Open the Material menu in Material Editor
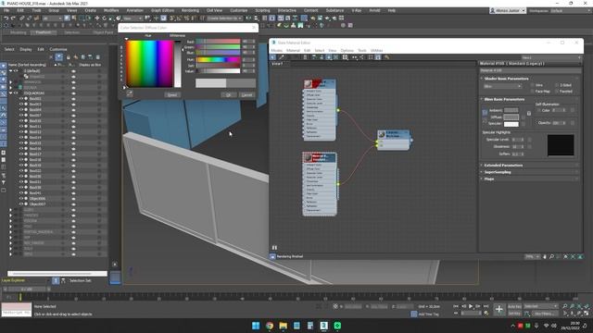This screenshot has width=593, height=333. point(293,51)
